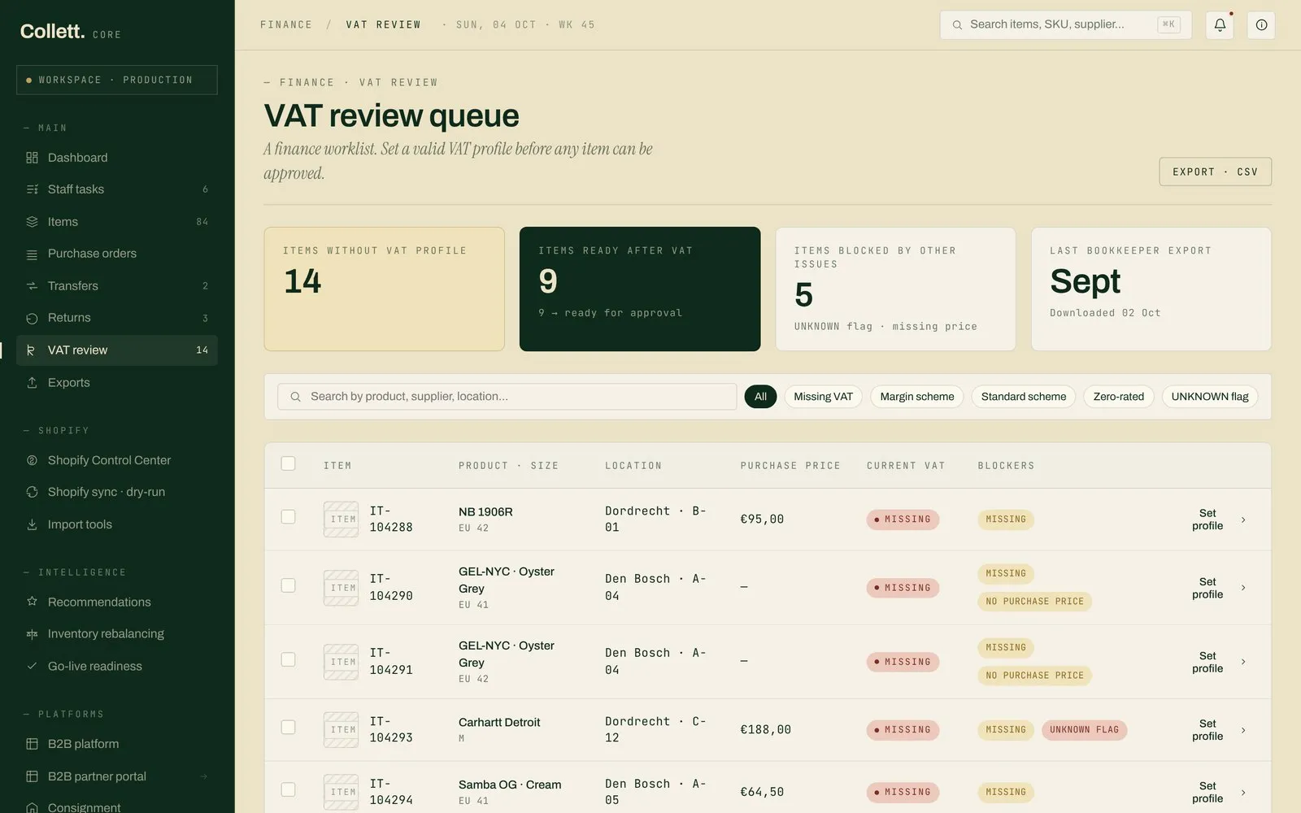Click Set profile for NB 1906R
This screenshot has height=813, width=1301.
1207,520
